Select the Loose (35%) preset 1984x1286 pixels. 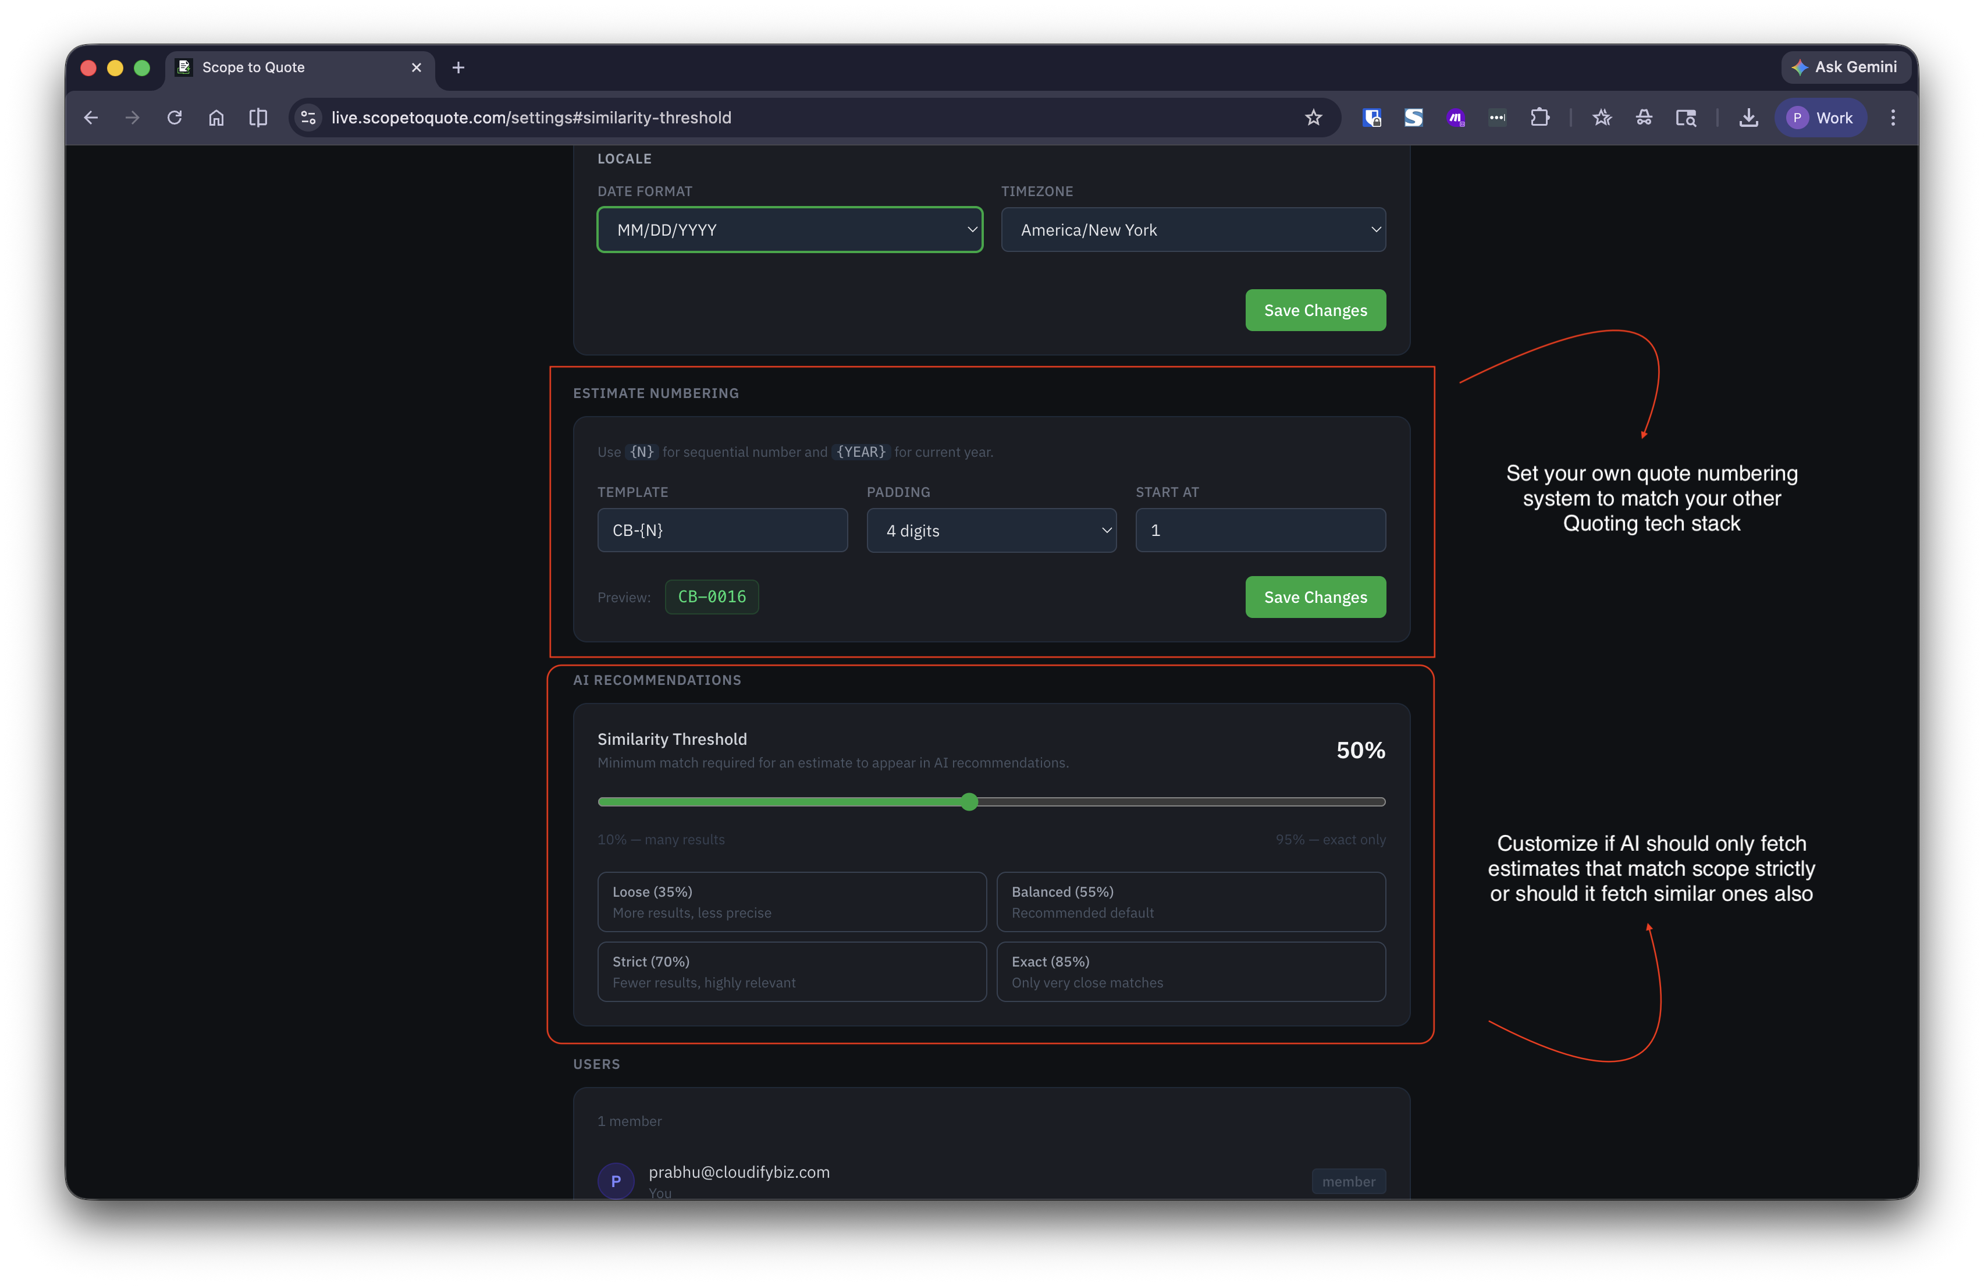(791, 901)
